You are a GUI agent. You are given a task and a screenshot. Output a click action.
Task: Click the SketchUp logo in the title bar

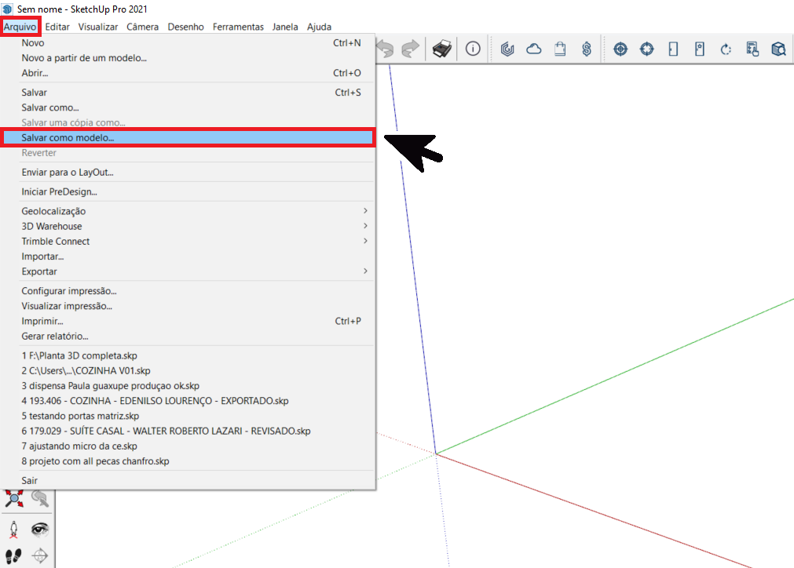point(7,9)
